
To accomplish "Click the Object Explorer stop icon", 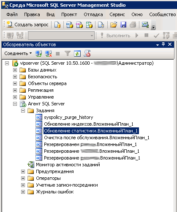I will pos(58,54).
